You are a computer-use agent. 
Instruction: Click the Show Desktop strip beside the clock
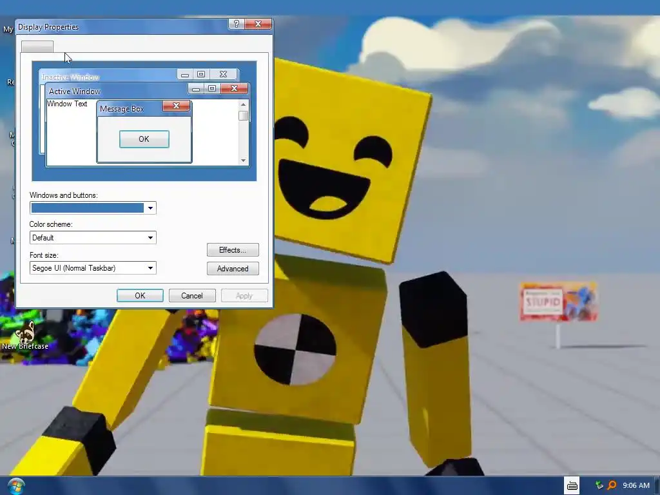click(x=657, y=486)
